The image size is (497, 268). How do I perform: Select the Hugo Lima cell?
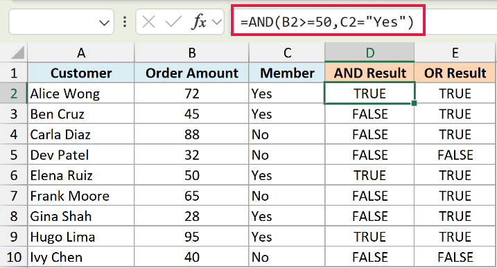(81, 237)
